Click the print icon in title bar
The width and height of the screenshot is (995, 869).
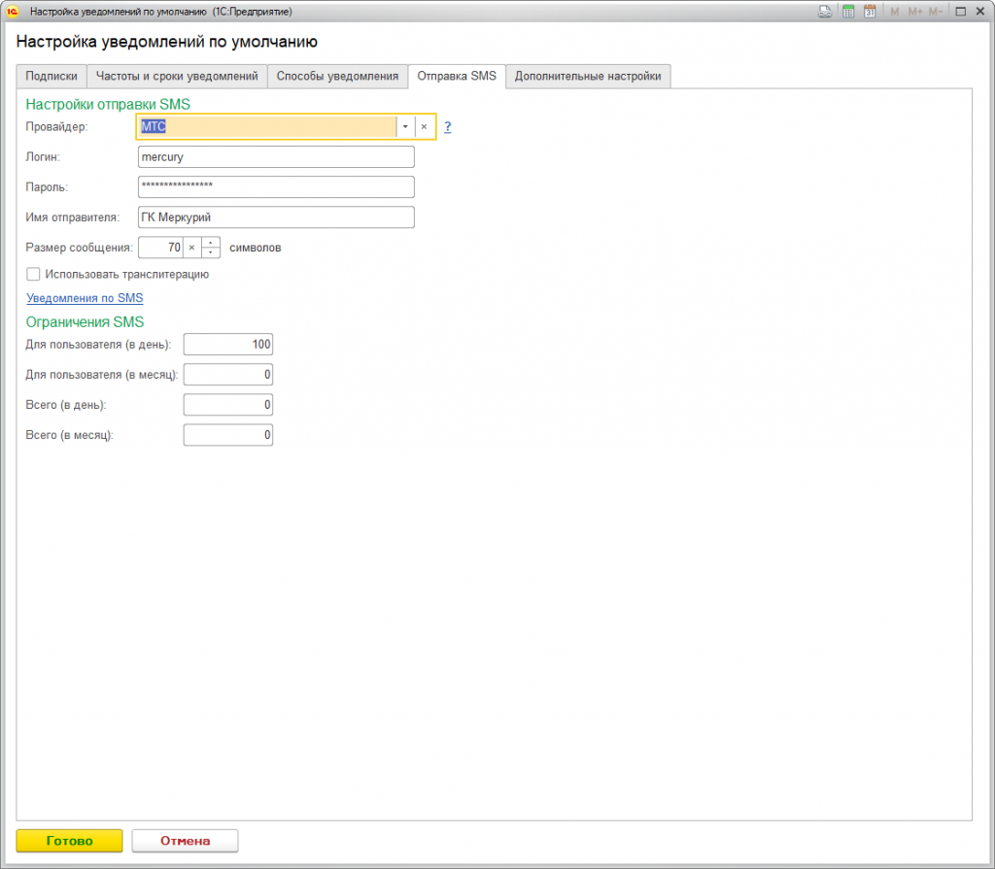coord(825,12)
